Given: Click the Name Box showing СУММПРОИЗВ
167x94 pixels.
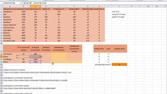Looking at the screenshot, I should tap(9, 3).
